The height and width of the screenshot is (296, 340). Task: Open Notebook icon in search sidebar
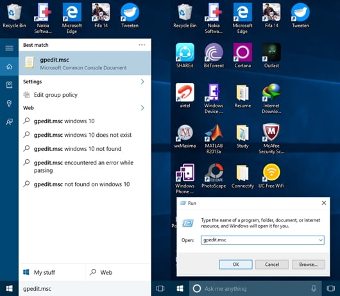click(10, 85)
